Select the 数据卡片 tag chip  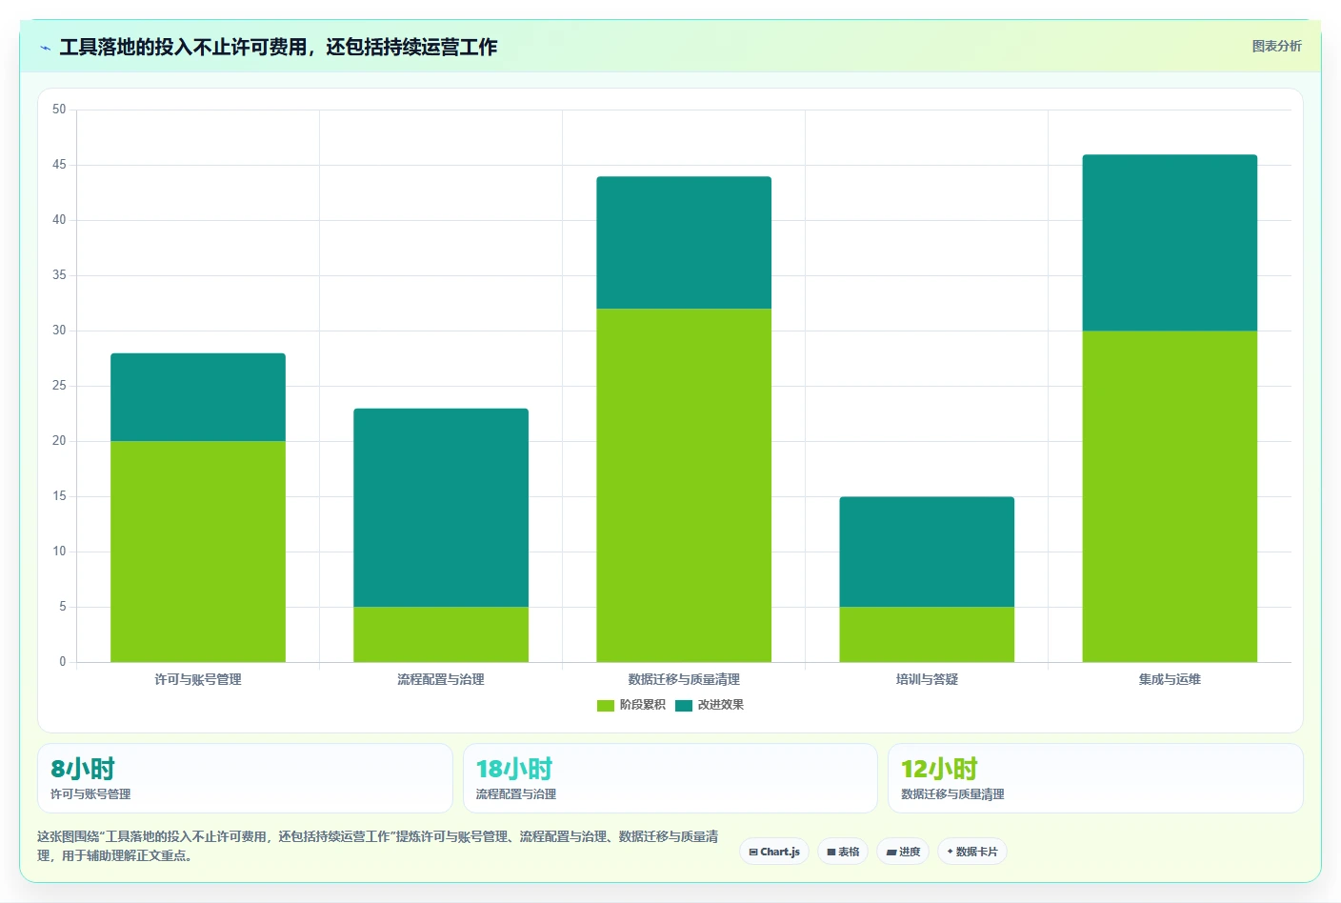(x=972, y=852)
